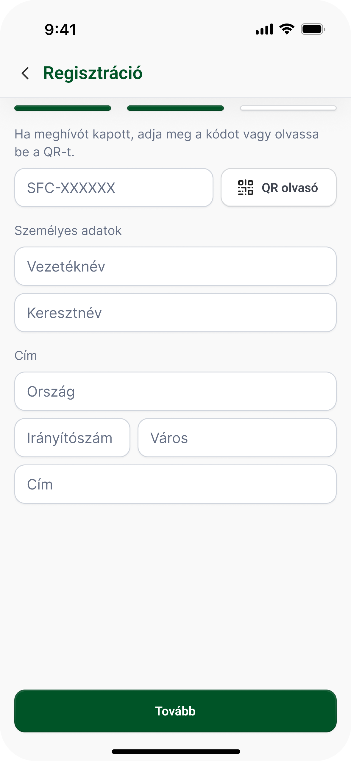The width and height of the screenshot is (351, 761).
Task: Focus the Város city field
Action: click(237, 438)
